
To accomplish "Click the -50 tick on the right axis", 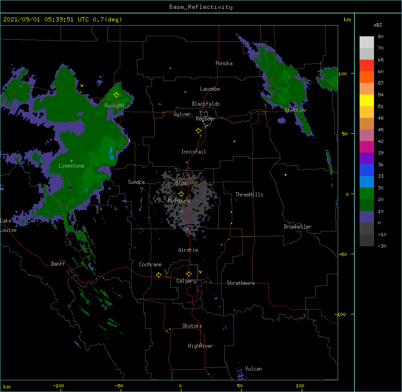I will point(342,254).
